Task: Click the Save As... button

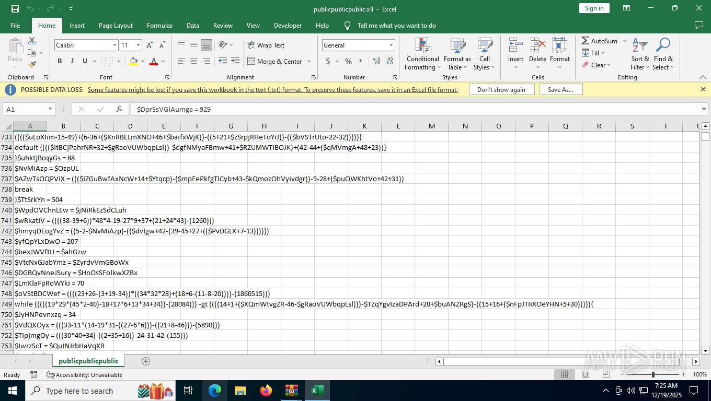Action: coord(561,90)
